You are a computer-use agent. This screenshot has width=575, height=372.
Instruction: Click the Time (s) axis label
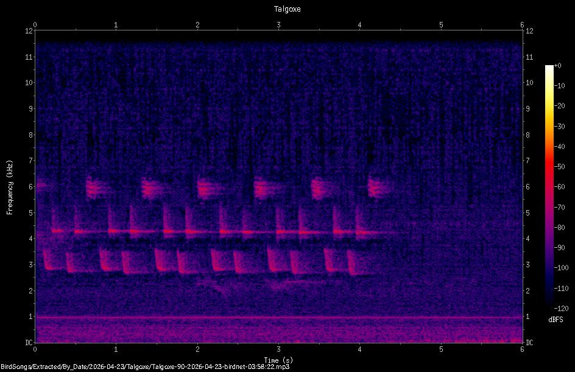click(x=278, y=360)
